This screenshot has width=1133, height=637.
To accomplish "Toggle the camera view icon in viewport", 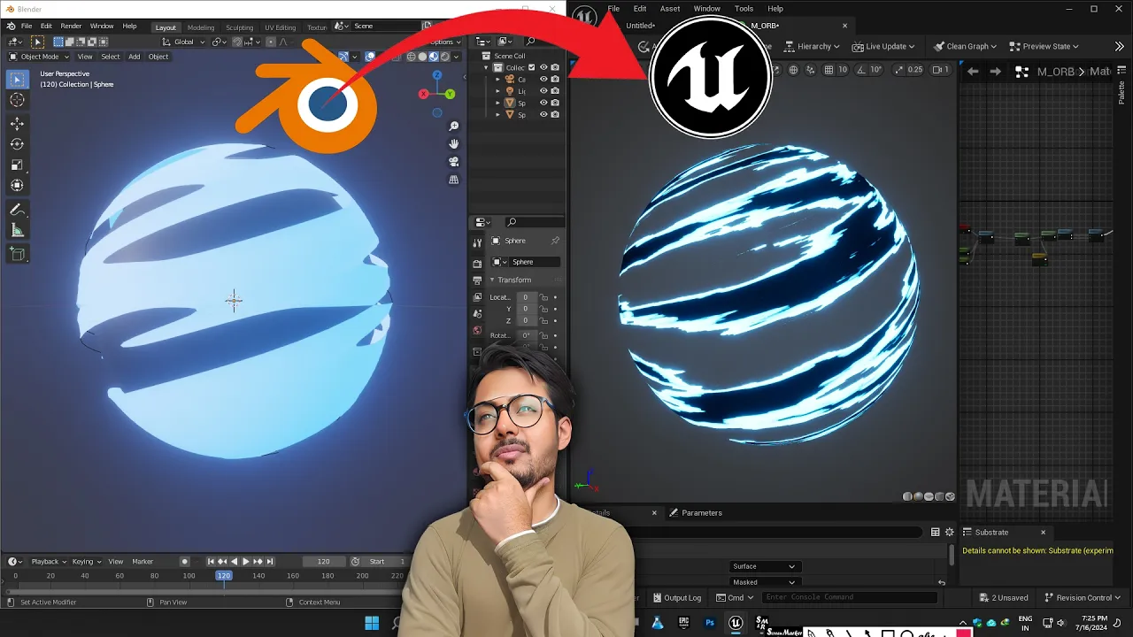I will [x=454, y=162].
